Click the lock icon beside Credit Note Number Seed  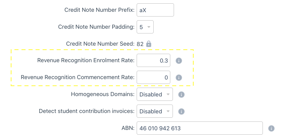tap(149, 44)
